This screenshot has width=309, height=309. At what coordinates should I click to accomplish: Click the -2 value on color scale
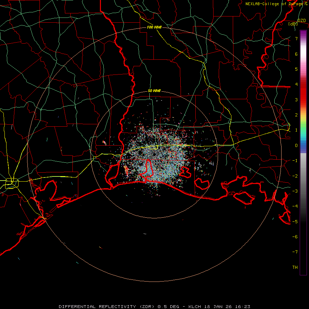point(295,176)
